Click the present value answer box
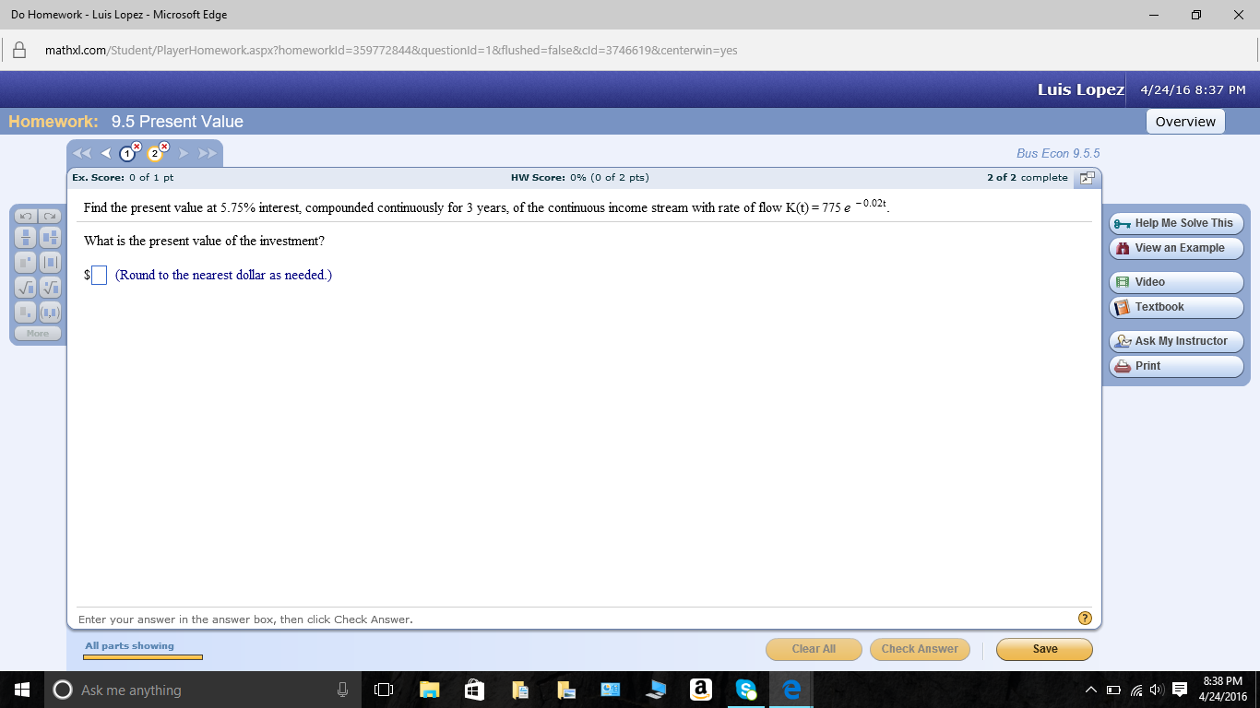 99,275
